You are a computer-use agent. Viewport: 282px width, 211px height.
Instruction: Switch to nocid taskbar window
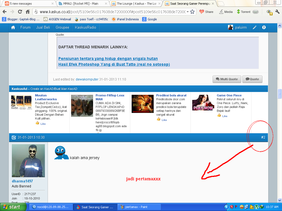51,207
